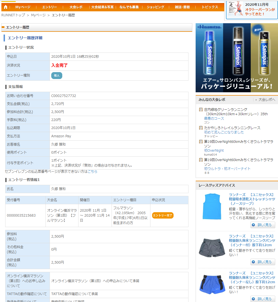The image size is (278, 302).
Task: Click report icon beside たかやしろトレイルランニングレース
Action: [201, 128]
